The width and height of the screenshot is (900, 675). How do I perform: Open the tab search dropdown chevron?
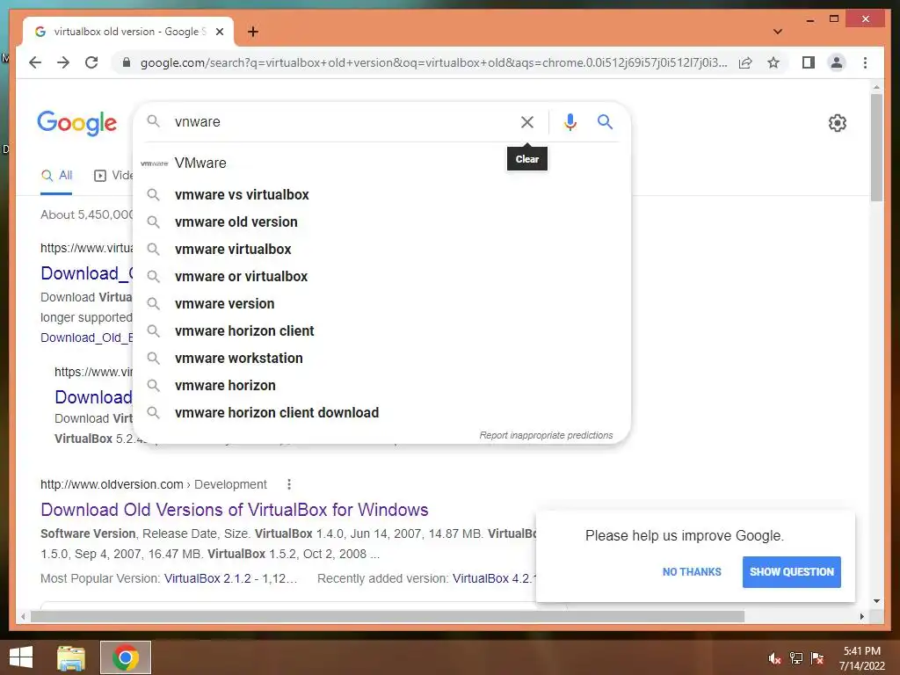tap(777, 32)
